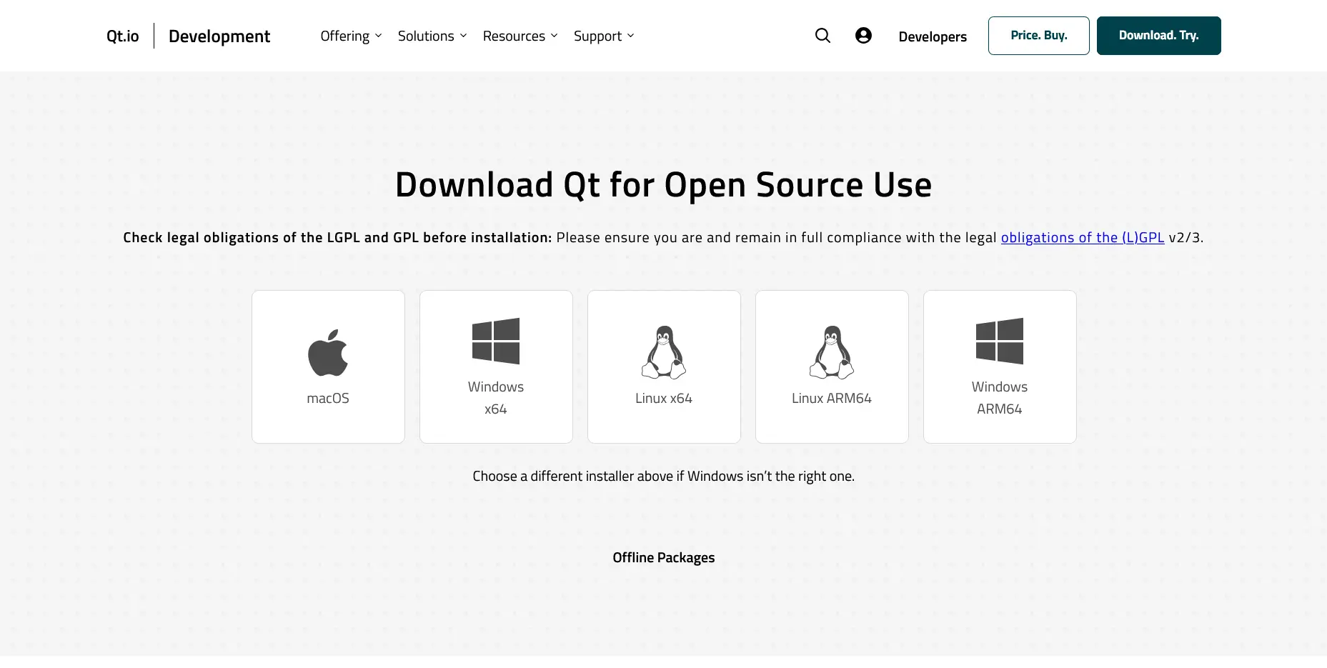Choose the Windows ARM64 installer card

[x=1000, y=367]
